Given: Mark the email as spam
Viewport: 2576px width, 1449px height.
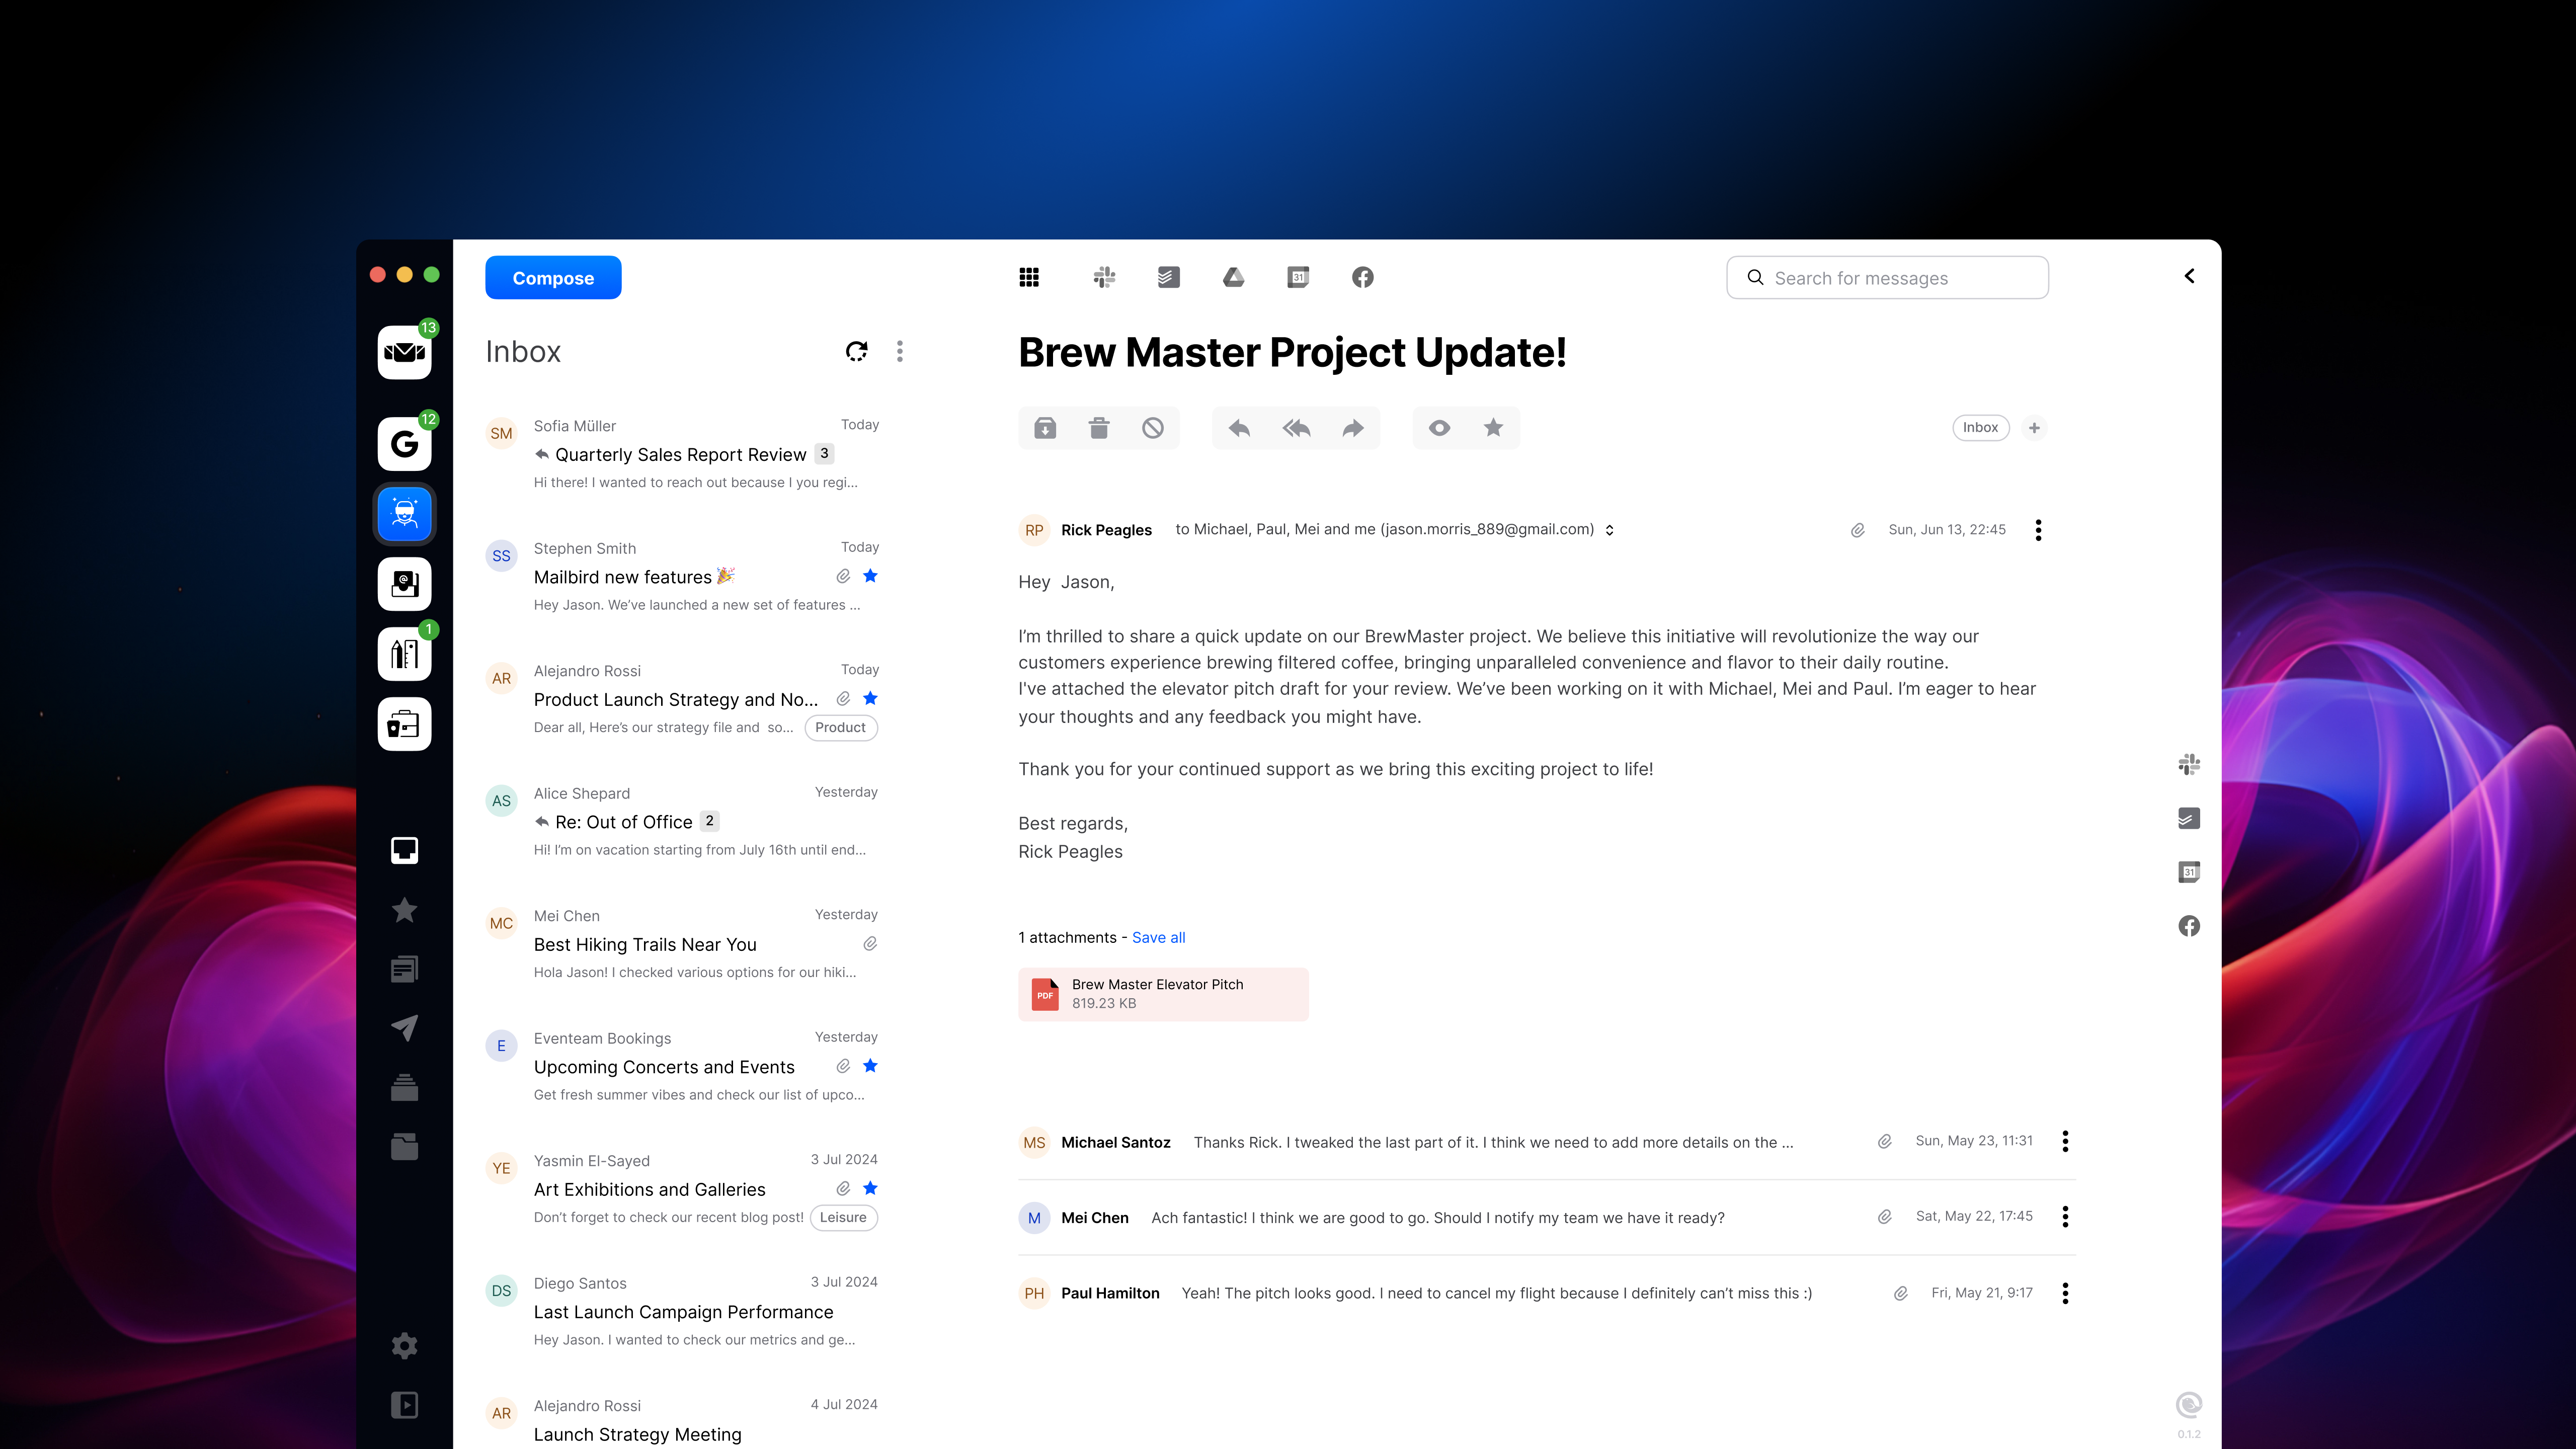Looking at the screenshot, I should tap(1153, 428).
